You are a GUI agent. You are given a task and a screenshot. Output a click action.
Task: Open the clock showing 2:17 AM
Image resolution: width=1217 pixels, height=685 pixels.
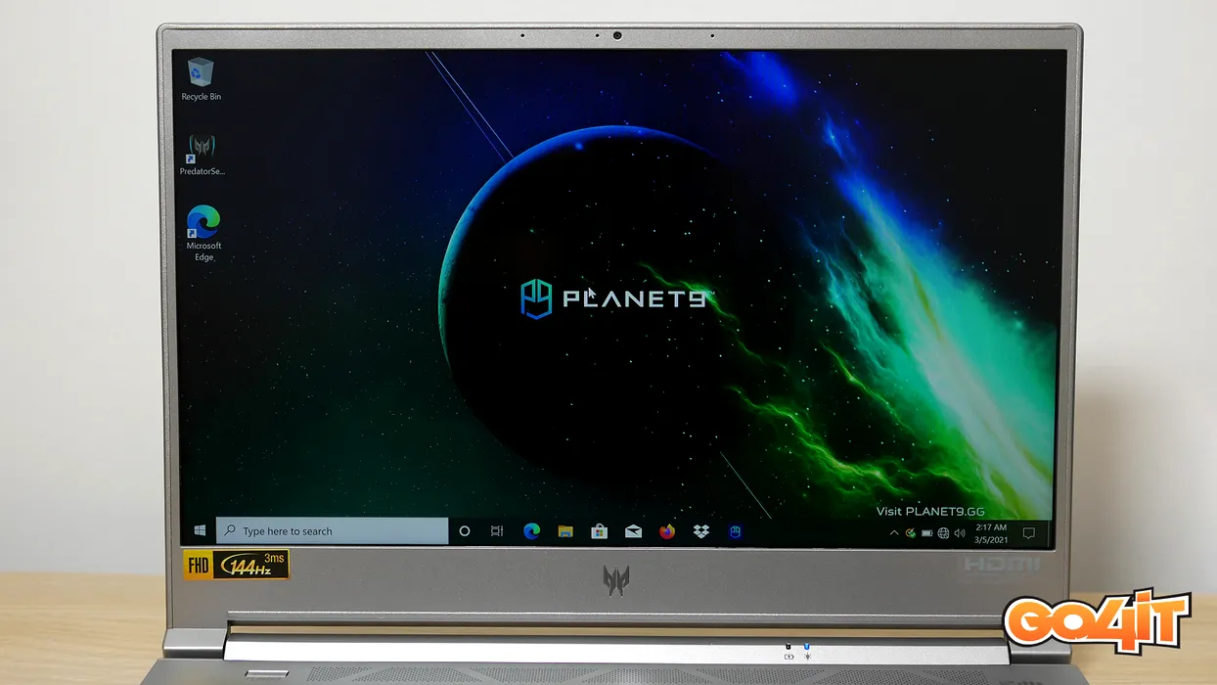click(990, 533)
